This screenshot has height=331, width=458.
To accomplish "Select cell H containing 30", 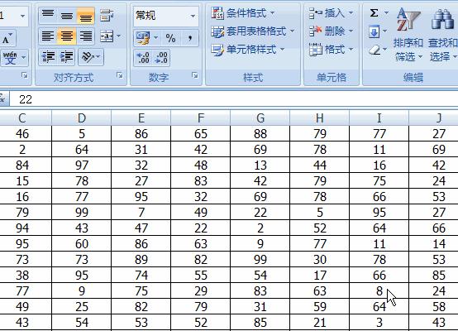I will pos(320,259).
